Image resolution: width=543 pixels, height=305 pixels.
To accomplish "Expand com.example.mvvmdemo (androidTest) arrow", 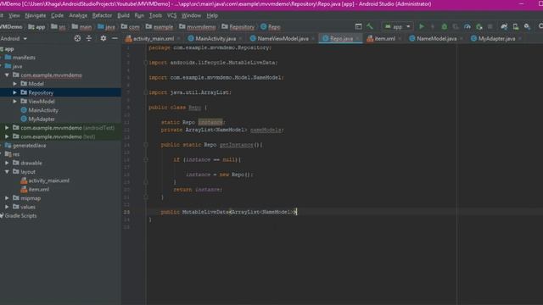I will pos(7,128).
